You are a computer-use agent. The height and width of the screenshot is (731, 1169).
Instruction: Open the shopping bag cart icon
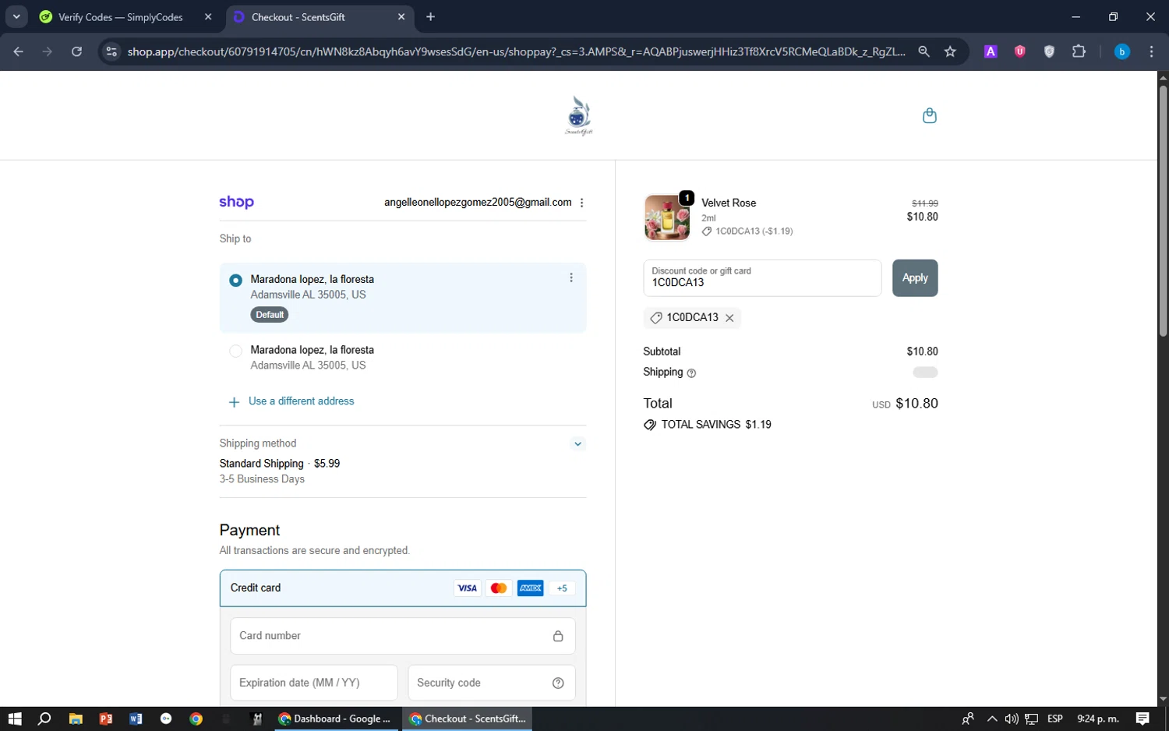[929, 115]
